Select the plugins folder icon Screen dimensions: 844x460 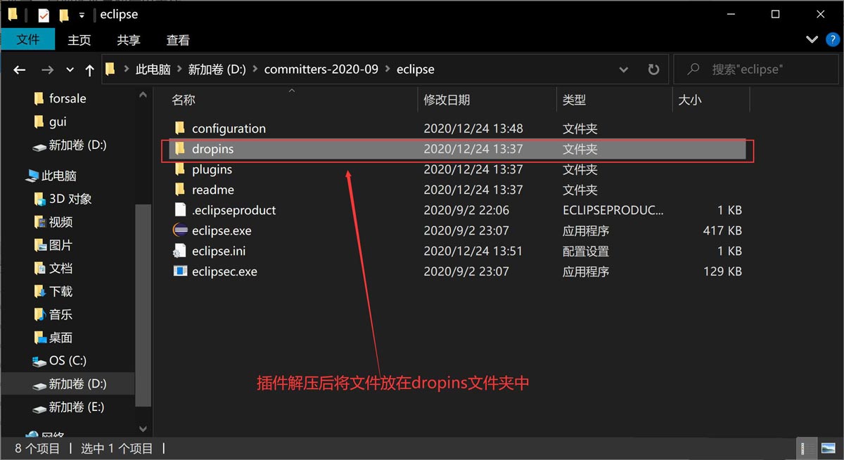(x=180, y=169)
